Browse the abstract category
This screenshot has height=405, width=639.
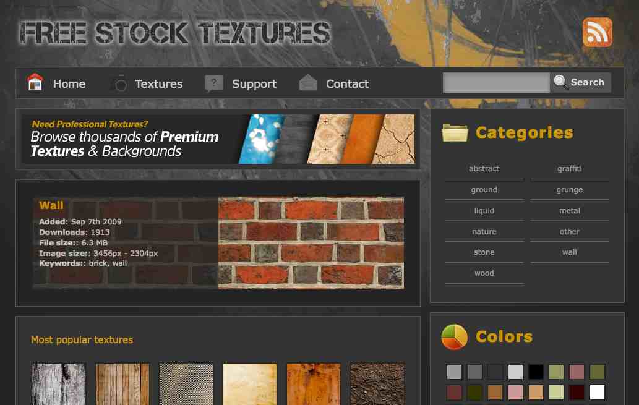click(484, 169)
